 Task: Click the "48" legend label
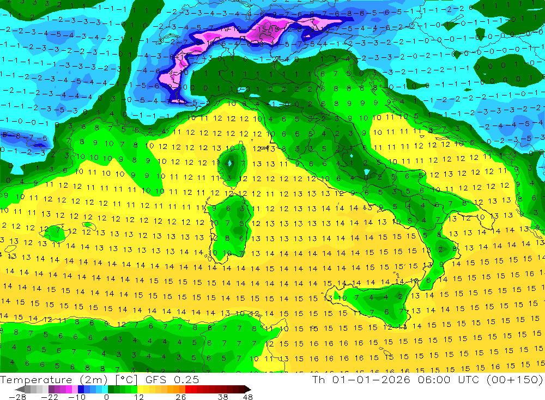click(x=248, y=397)
